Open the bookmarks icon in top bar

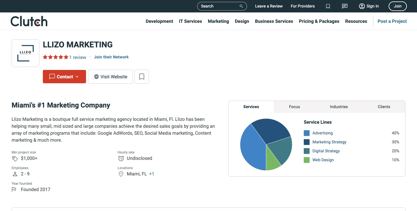328,6
